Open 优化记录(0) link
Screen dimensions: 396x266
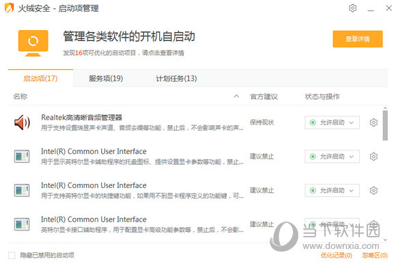coord(337,255)
